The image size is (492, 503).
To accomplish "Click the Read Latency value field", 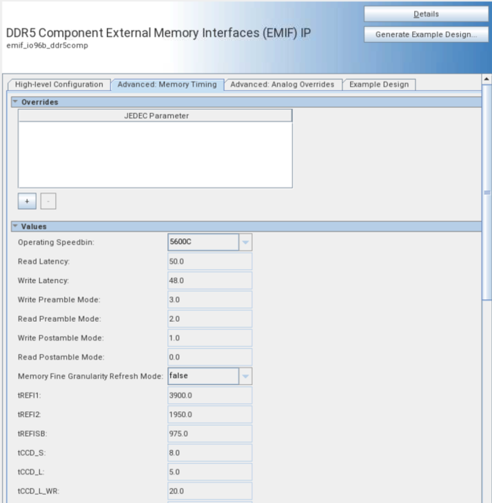I will pyautogui.click(x=209, y=262).
